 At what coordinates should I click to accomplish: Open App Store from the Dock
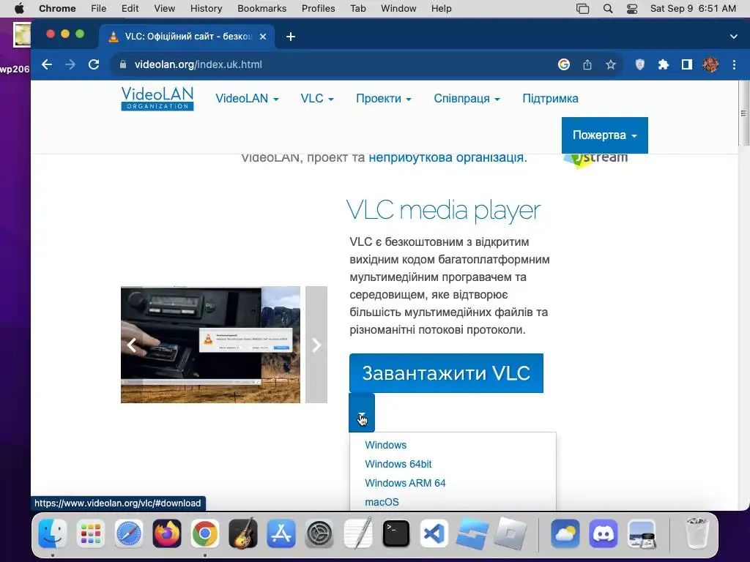click(x=281, y=533)
